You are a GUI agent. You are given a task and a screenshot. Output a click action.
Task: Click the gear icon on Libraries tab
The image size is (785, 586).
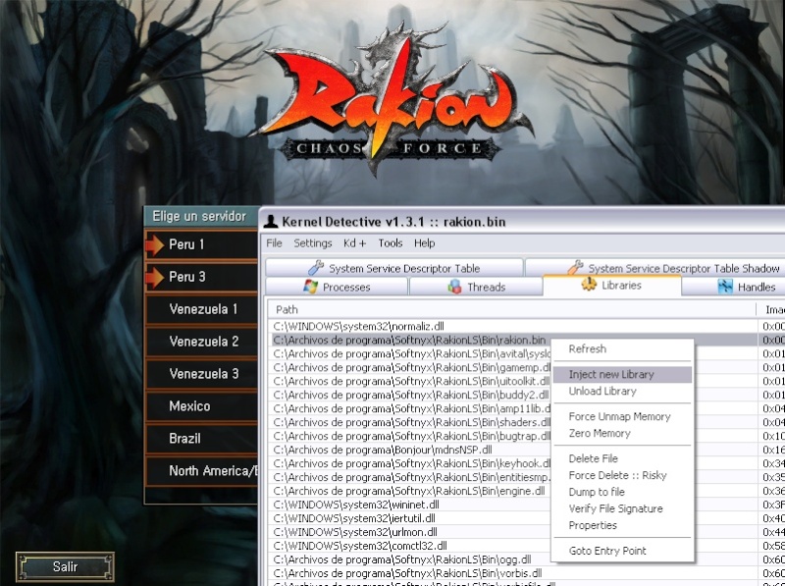tap(589, 285)
